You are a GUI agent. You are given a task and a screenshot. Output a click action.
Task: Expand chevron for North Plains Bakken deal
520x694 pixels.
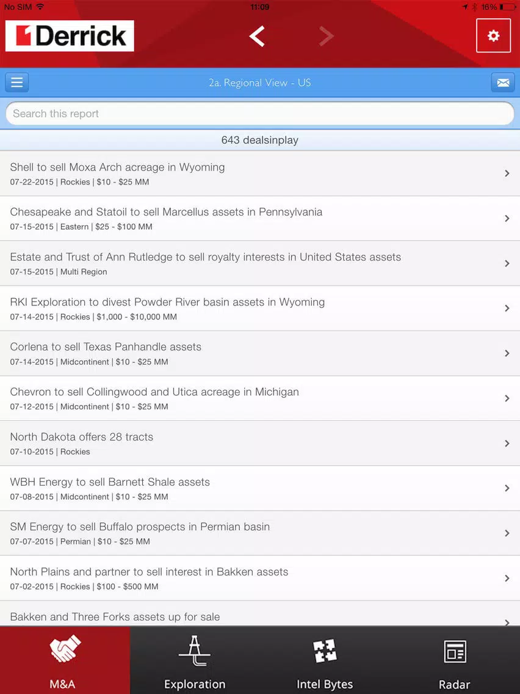(507, 578)
